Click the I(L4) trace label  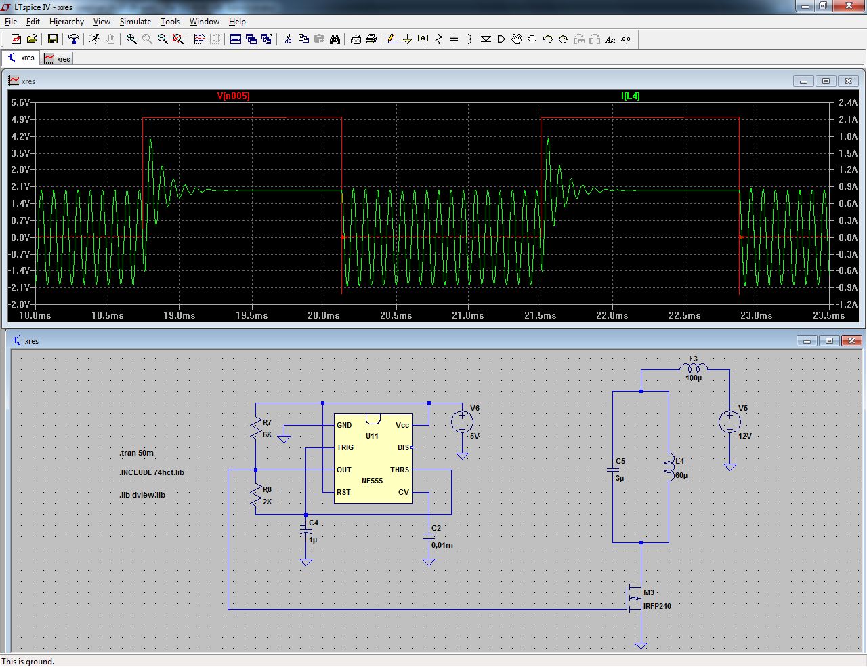(x=630, y=96)
